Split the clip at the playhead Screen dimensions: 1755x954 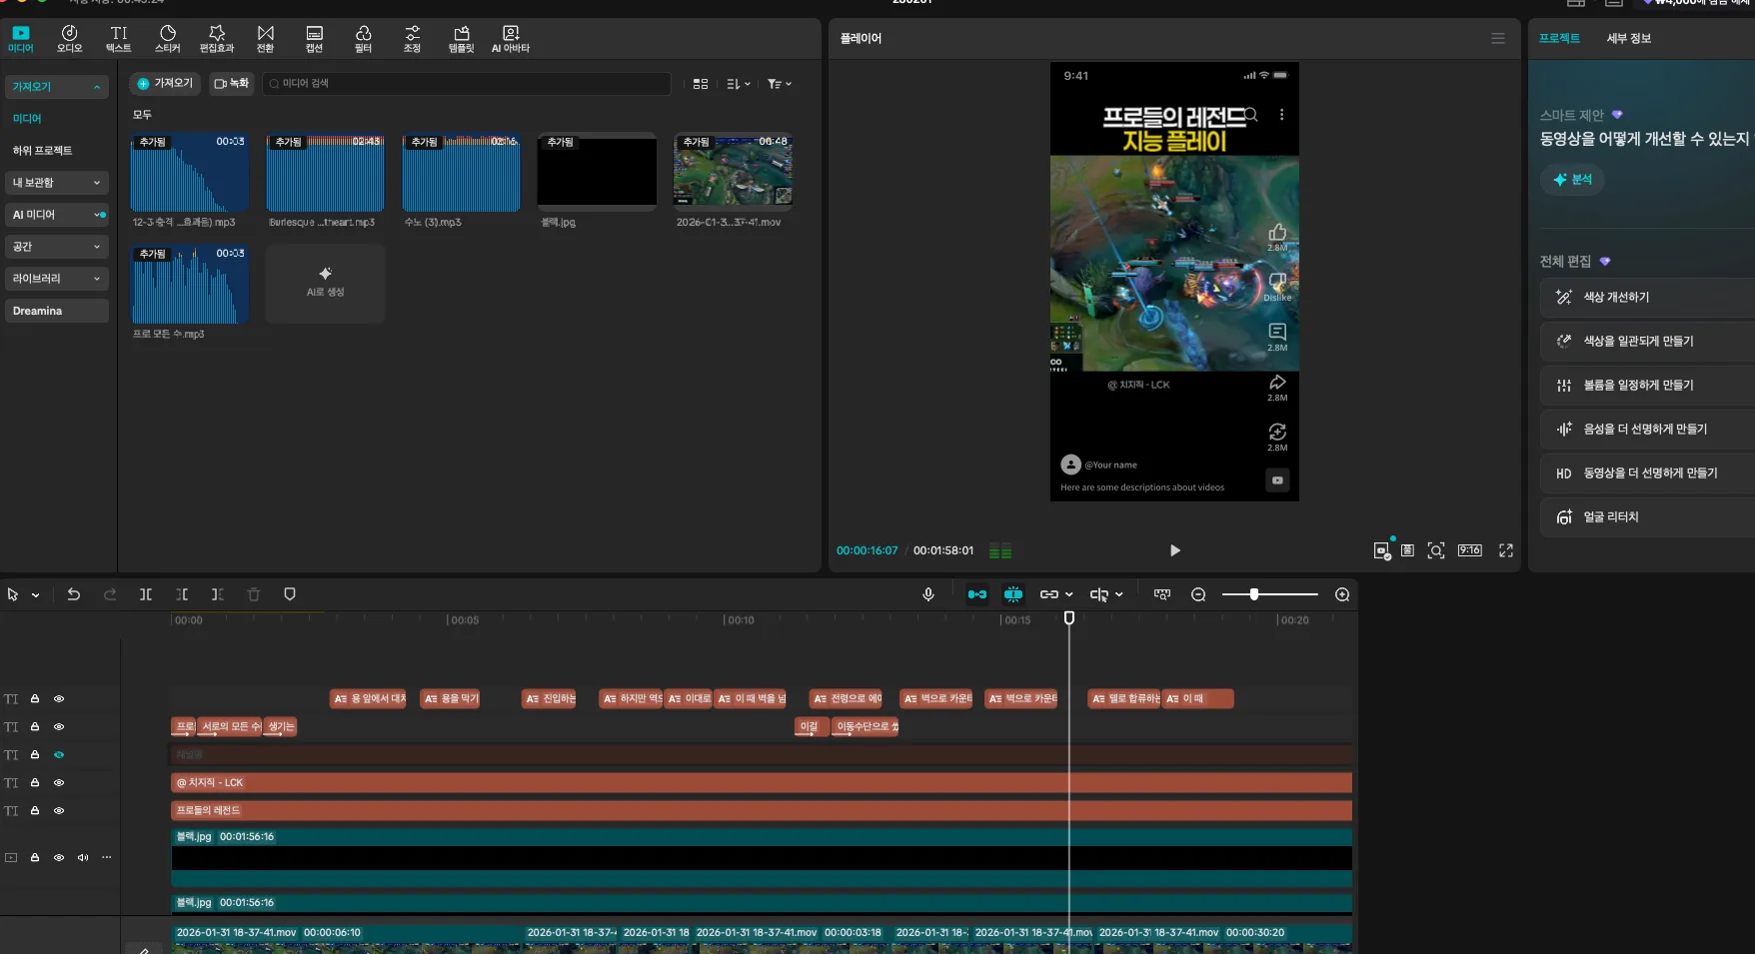(146, 594)
